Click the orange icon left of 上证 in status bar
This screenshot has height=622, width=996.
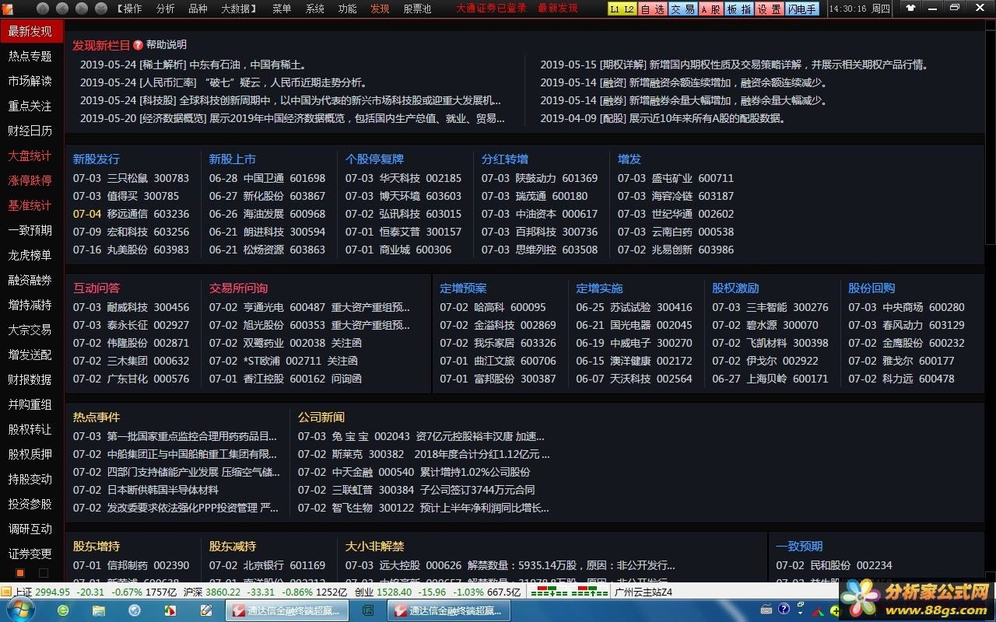coord(6,592)
